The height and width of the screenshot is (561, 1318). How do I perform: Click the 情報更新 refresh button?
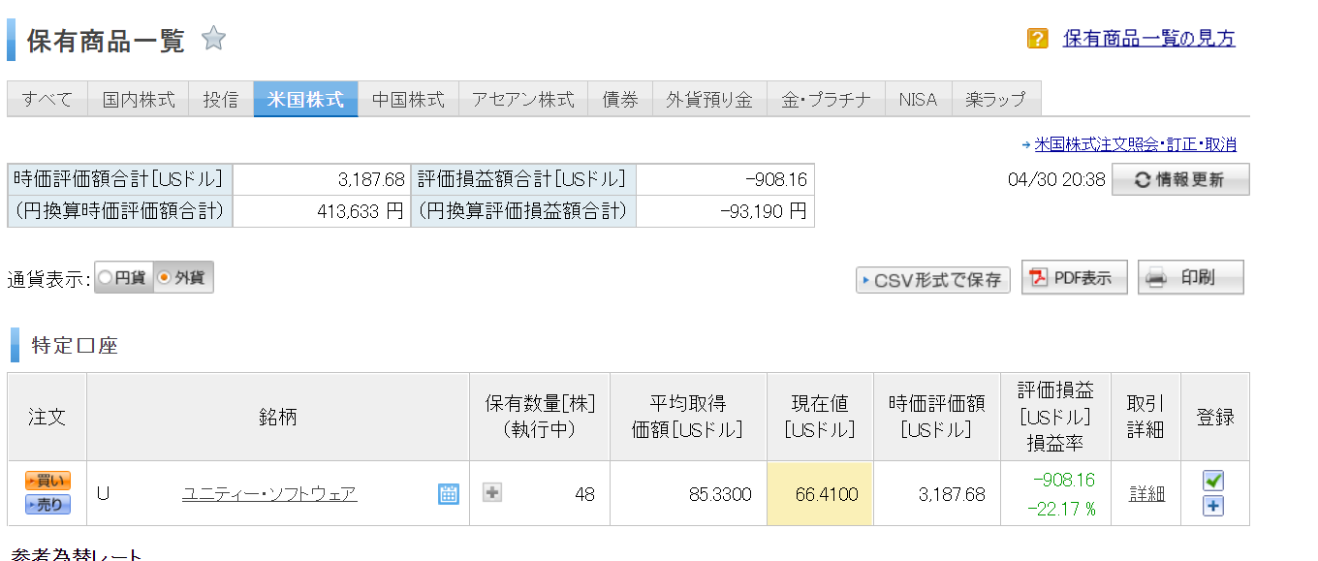(x=1179, y=179)
